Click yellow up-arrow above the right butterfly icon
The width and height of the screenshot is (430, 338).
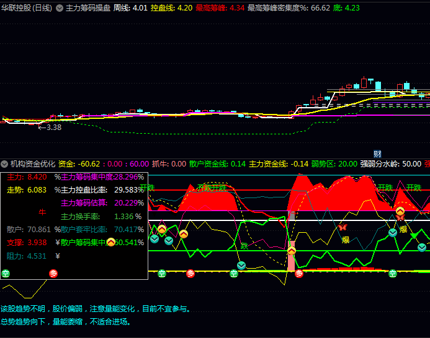coord(400,211)
